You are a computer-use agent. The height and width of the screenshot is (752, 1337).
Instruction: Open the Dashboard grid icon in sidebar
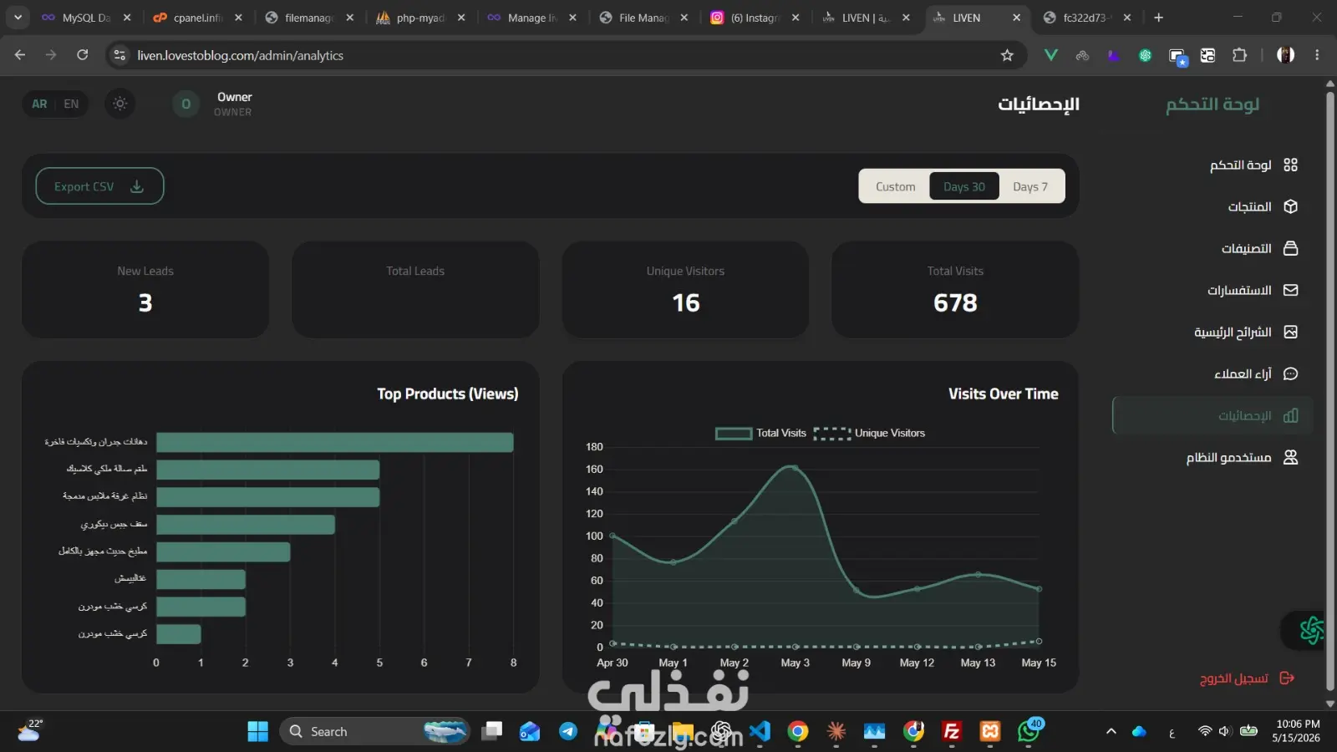coord(1290,165)
